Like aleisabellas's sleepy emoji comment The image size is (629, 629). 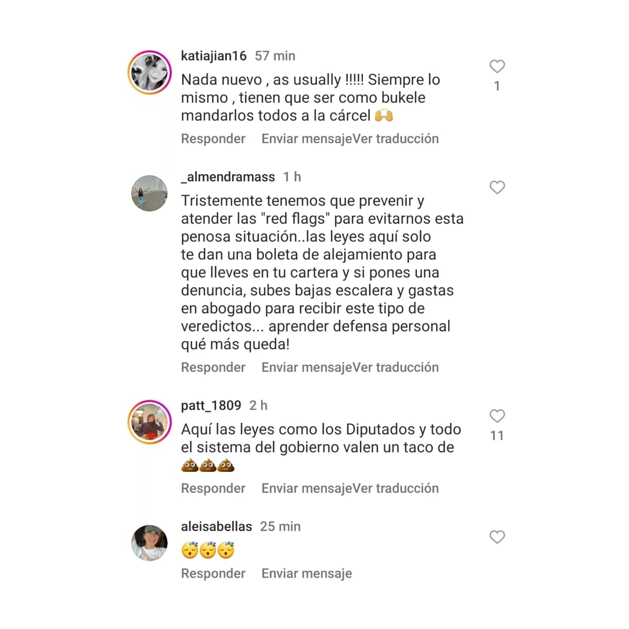pos(497,537)
